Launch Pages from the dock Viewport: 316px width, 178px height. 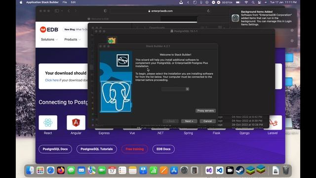[x=163, y=171]
